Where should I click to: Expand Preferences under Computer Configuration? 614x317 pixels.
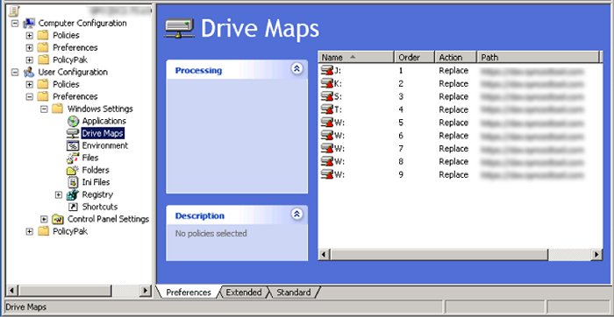(29, 47)
